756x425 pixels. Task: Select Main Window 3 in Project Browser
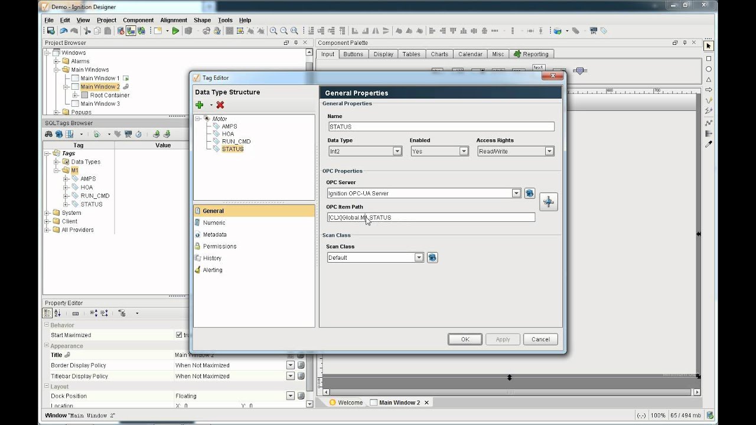coord(100,104)
